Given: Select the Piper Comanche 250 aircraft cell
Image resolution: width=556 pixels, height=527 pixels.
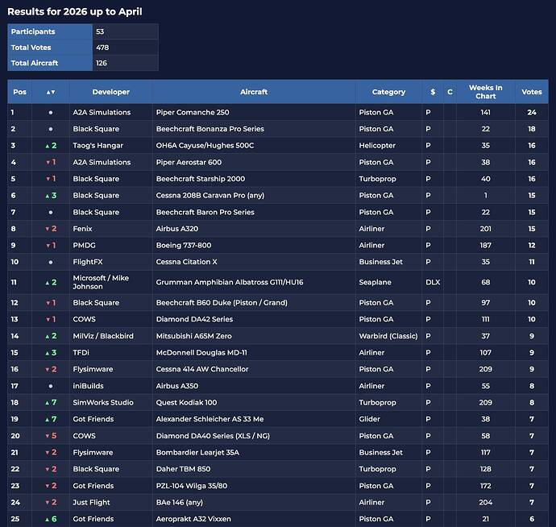Looking at the screenshot, I should point(254,113).
